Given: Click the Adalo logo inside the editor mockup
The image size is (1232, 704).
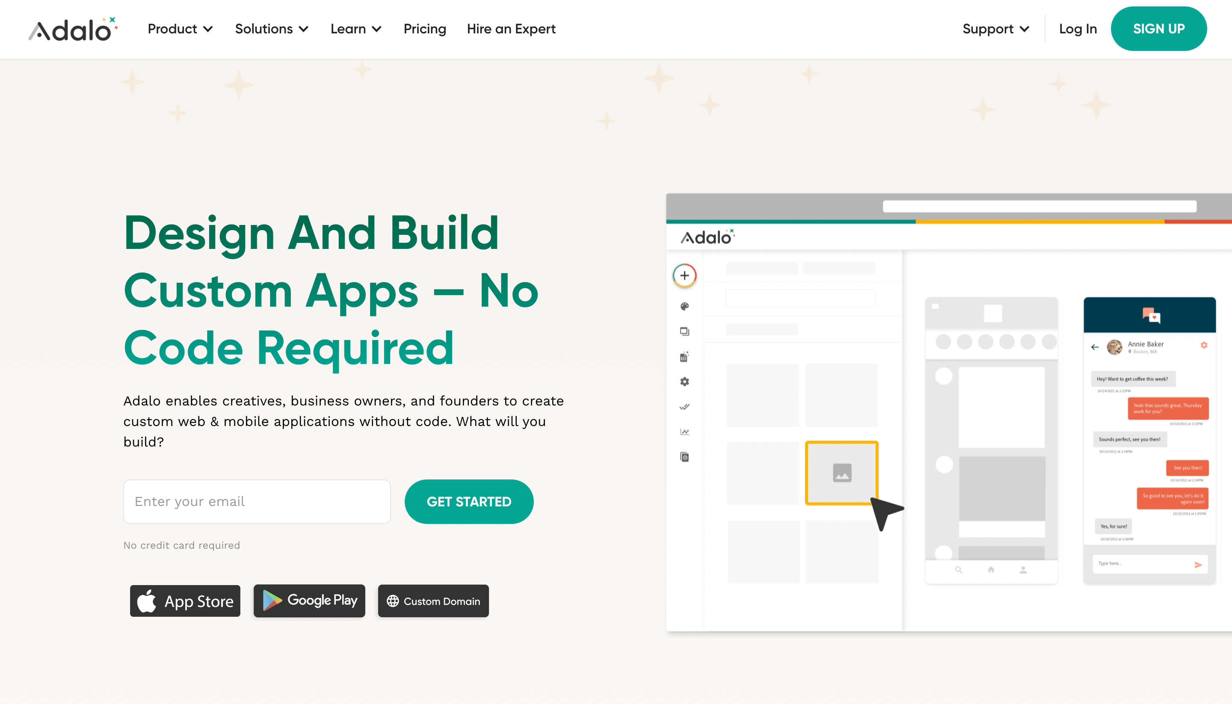Looking at the screenshot, I should [x=708, y=237].
